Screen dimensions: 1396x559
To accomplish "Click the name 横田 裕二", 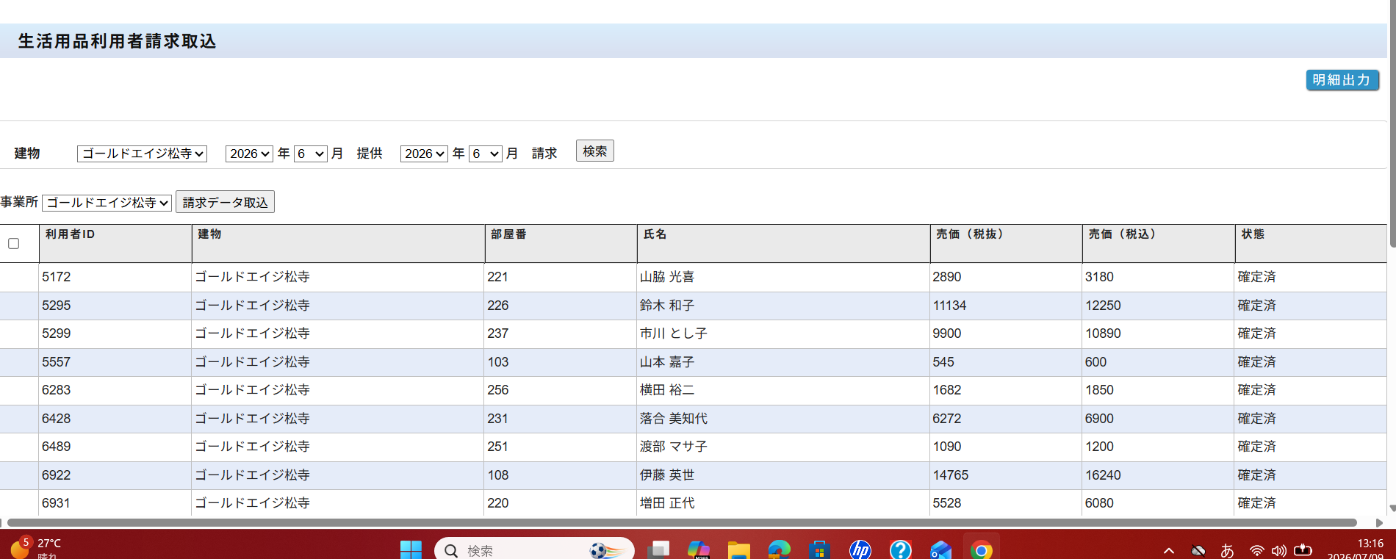I will coord(667,390).
